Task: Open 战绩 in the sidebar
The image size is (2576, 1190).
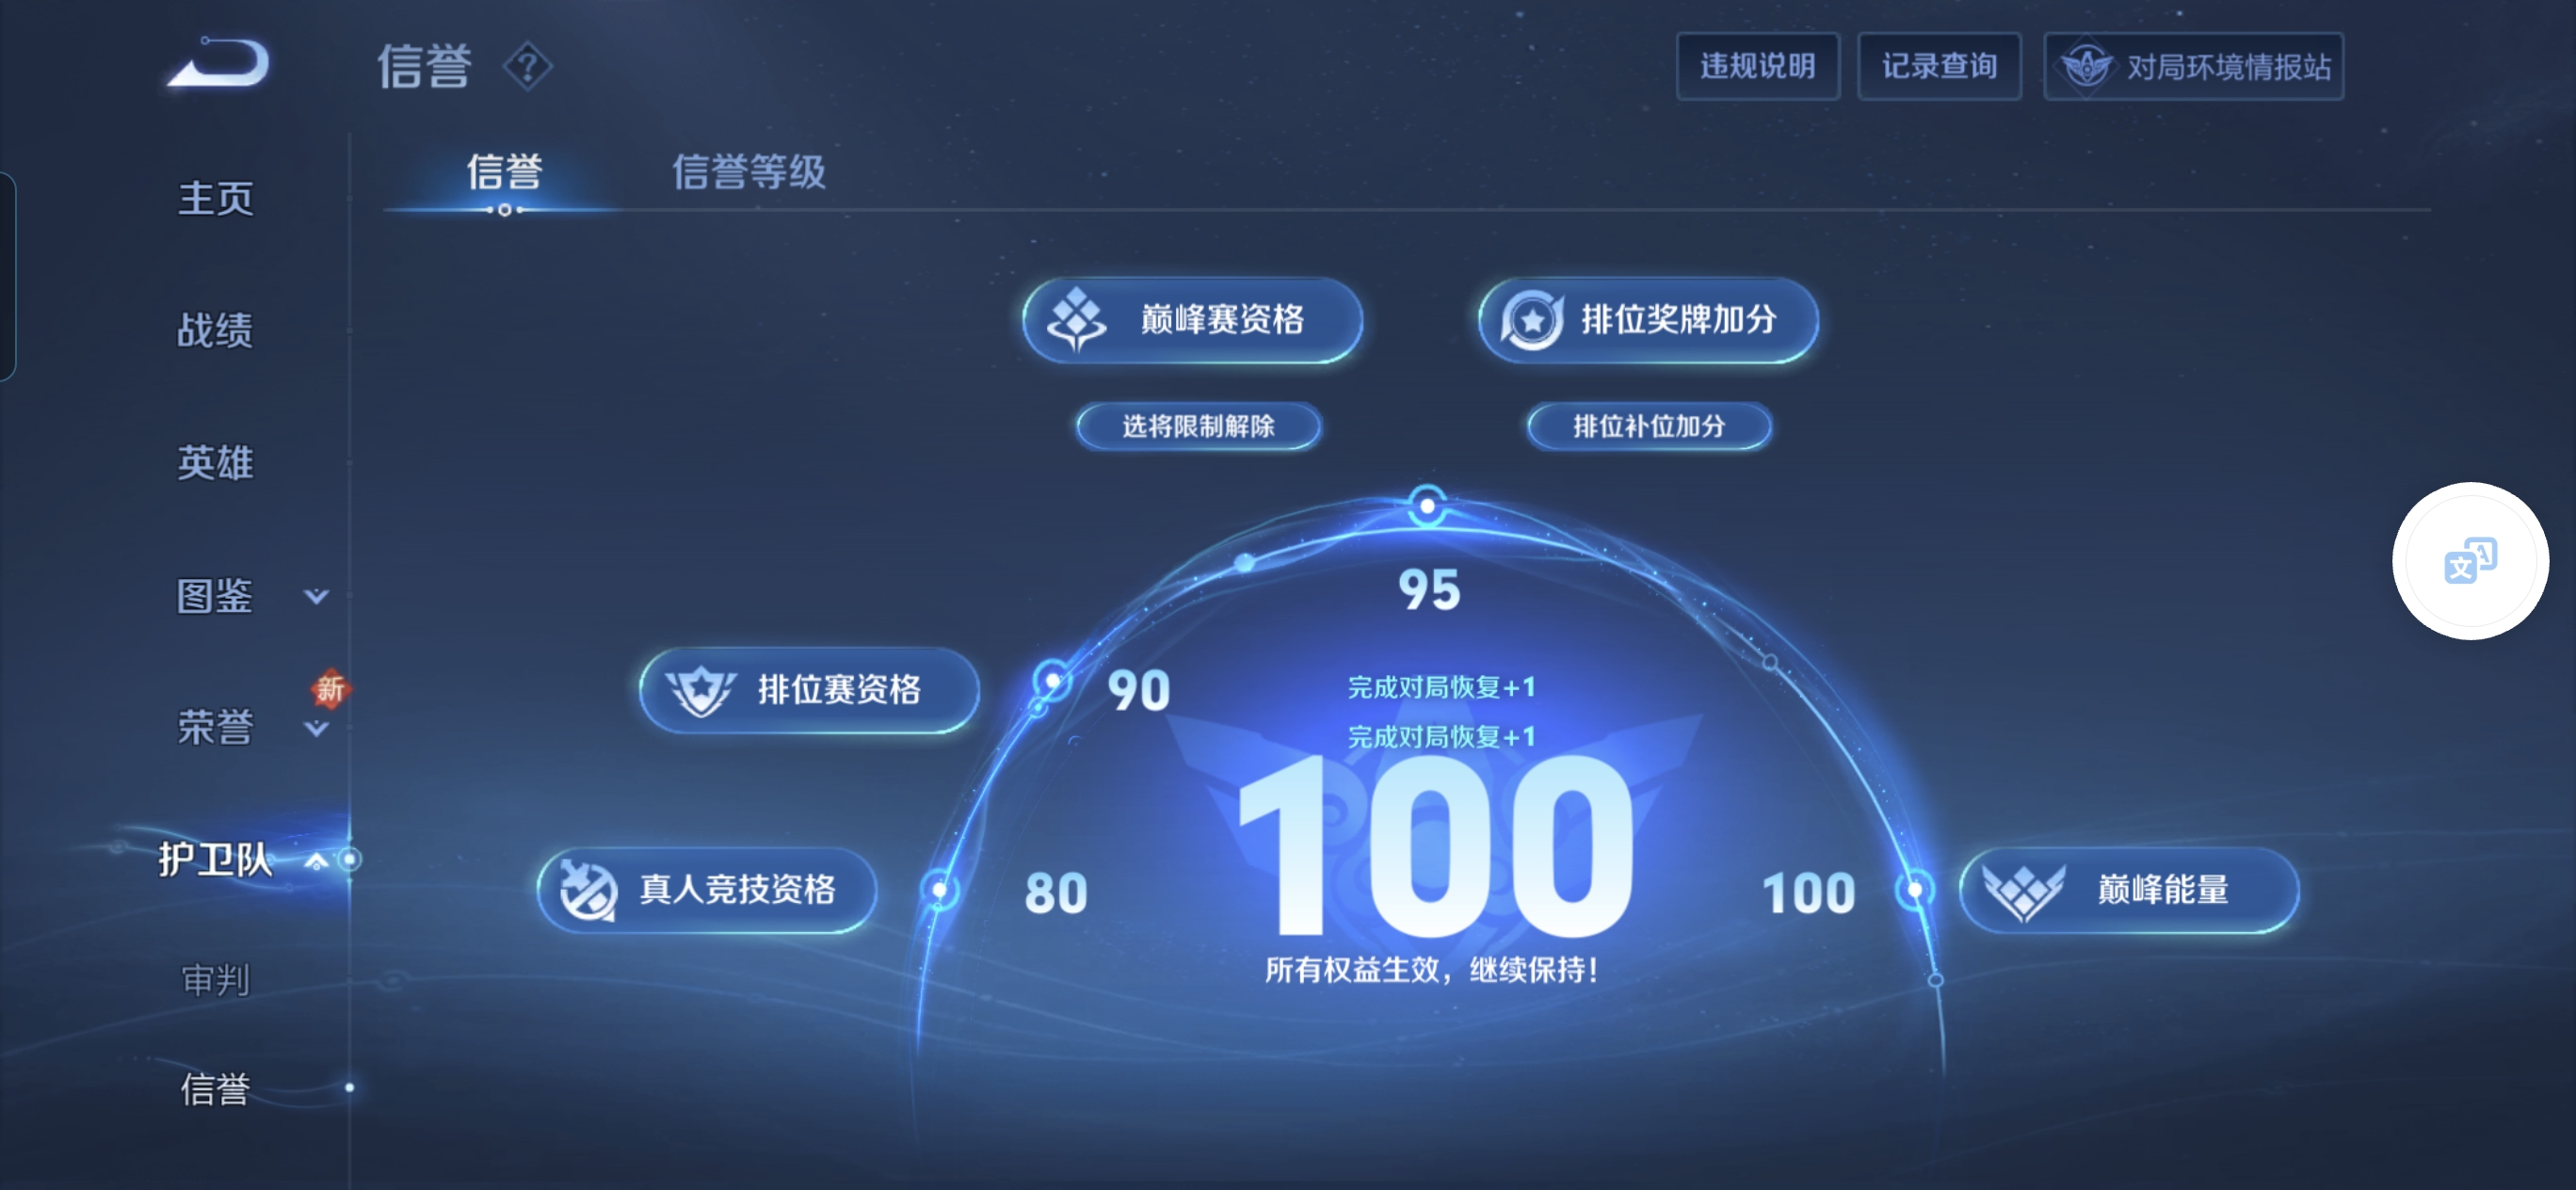Action: (215, 330)
